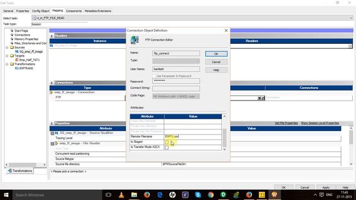
Task: Collapse the Readers section
Action: [52, 36]
